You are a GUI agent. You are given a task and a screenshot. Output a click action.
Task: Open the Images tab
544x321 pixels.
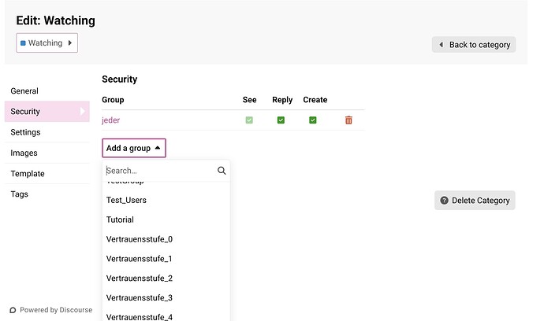point(47,153)
